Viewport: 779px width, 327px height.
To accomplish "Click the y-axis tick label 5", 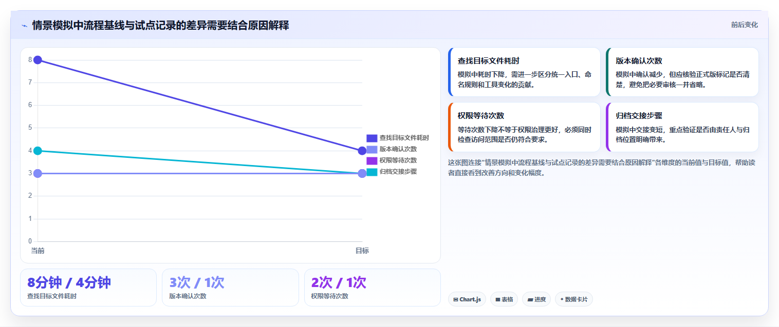I will coord(30,128).
